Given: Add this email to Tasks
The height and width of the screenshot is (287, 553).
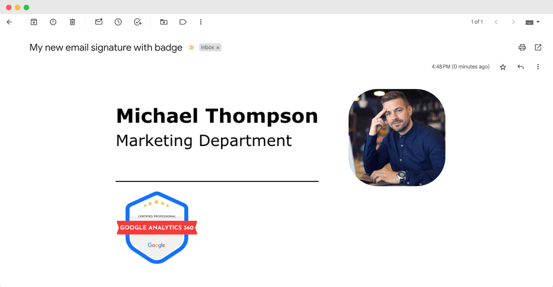Looking at the screenshot, I should pos(138,22).
